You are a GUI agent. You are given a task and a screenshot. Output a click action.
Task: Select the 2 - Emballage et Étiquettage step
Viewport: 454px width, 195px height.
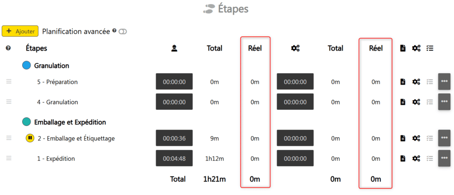[x=76, y=138]
